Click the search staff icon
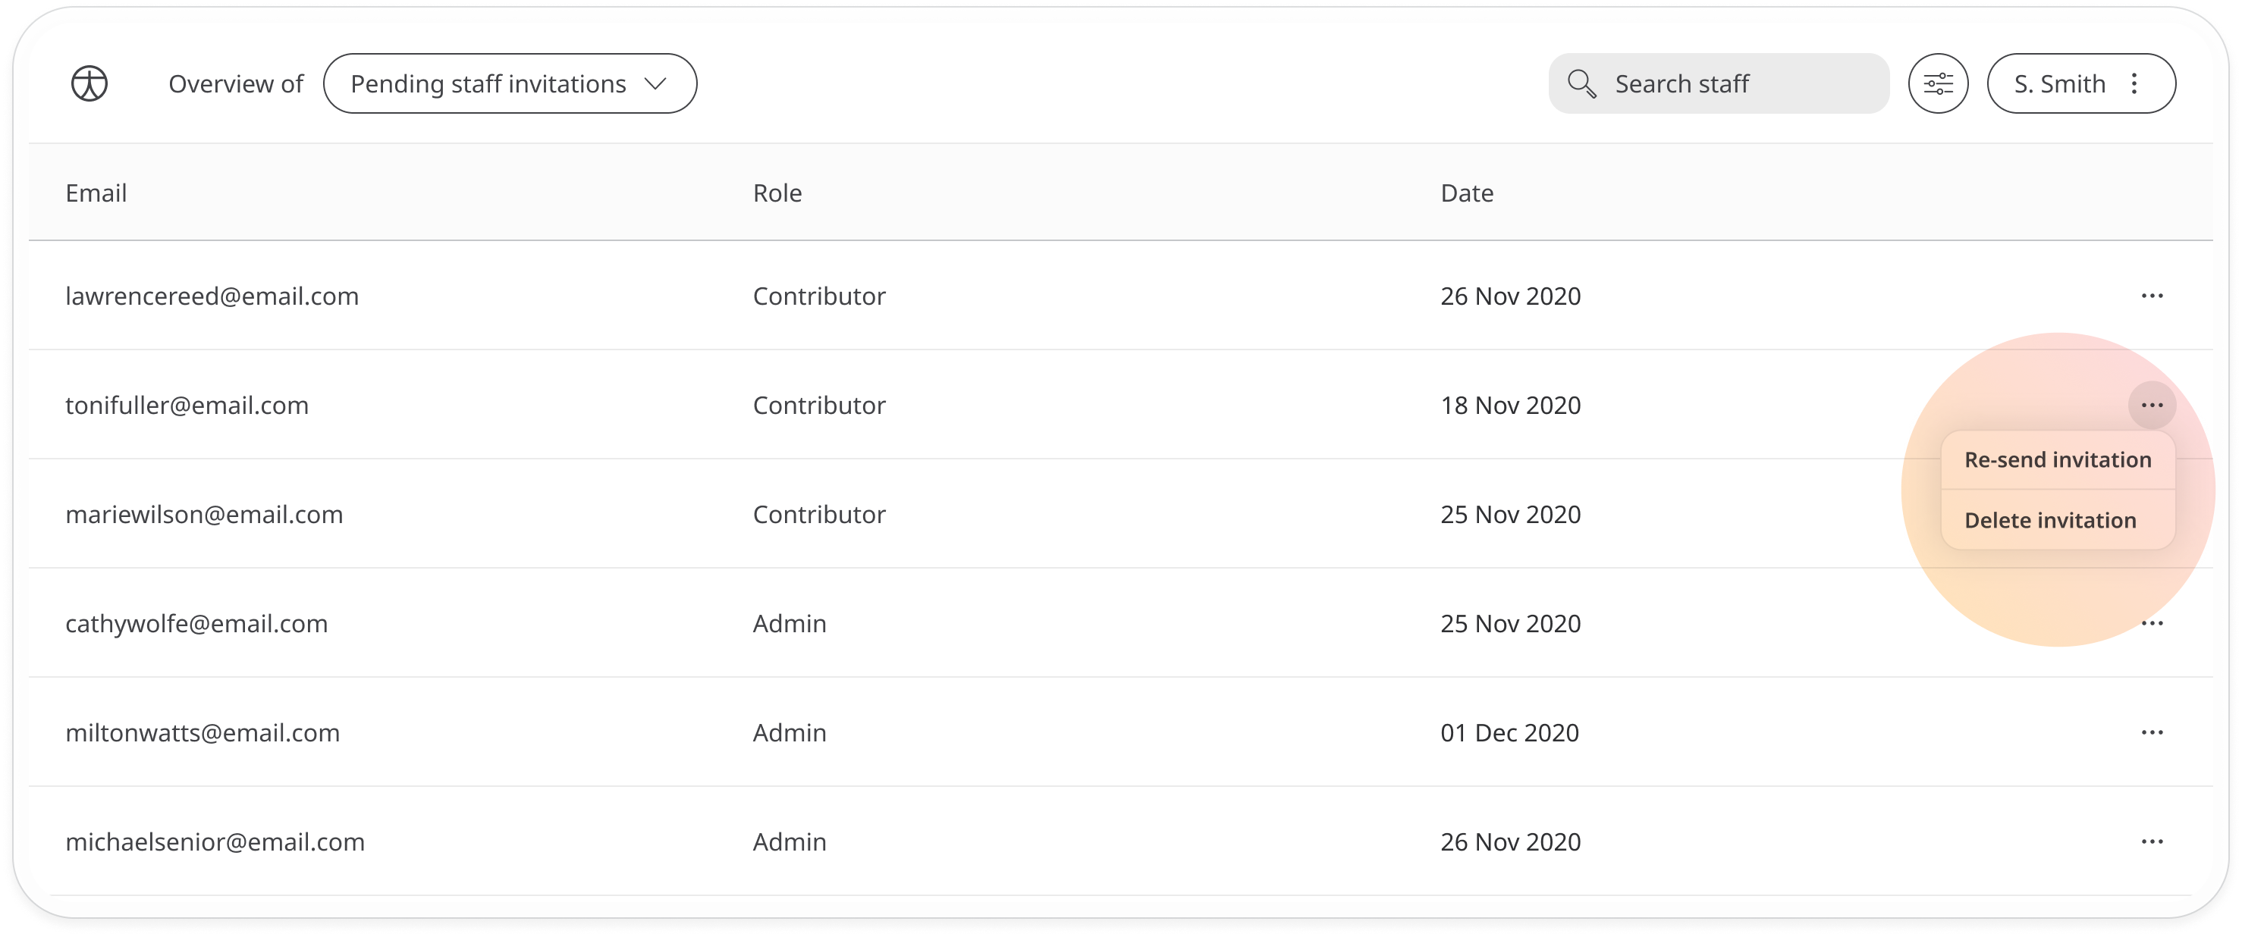The image size is (2242, 937). click(1583, 83)
